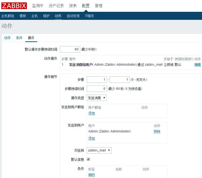
Task: Navigate to 自动发现 submenu item
Action: tap(73, 16)
